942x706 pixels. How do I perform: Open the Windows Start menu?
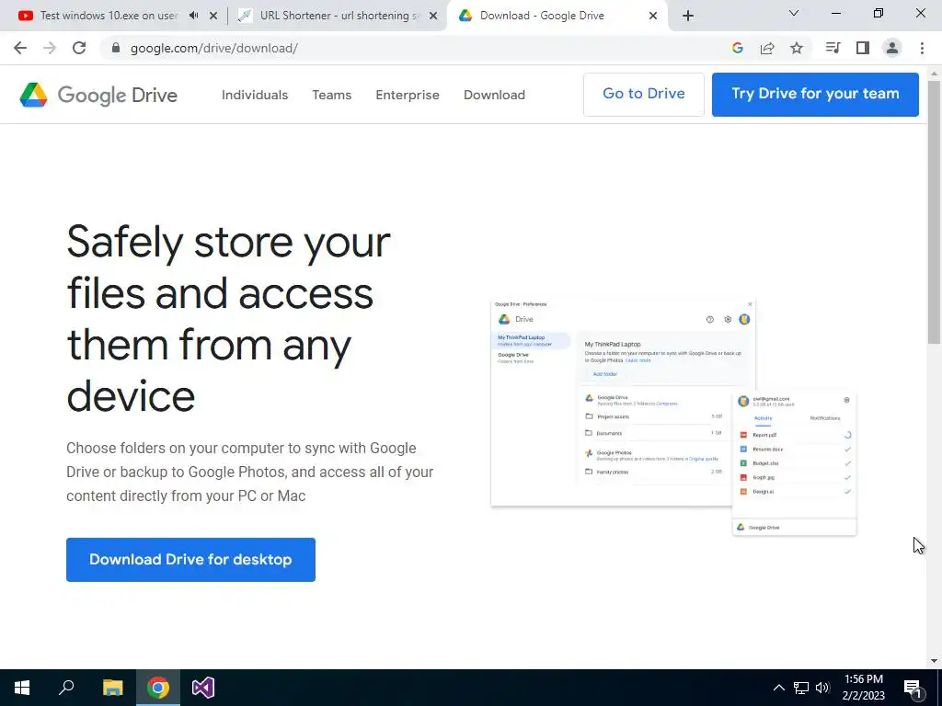coord(22,688)
